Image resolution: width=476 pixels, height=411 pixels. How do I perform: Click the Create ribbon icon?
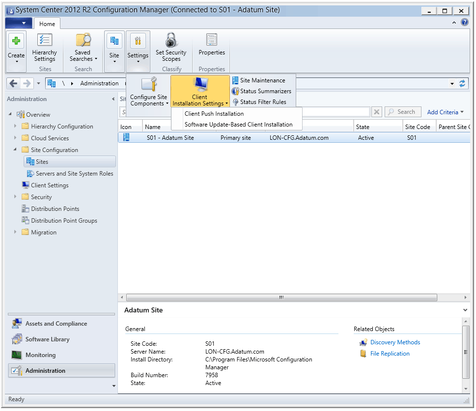coord(16,41)
